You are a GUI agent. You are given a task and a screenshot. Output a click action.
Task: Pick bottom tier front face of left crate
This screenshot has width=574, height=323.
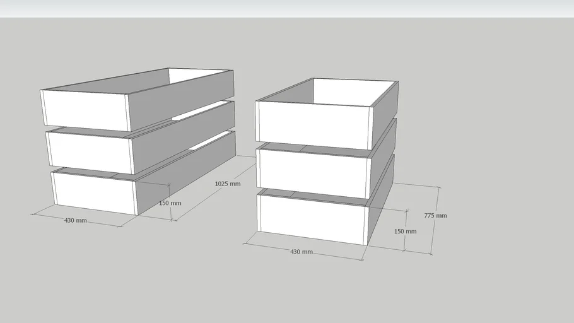click(95, 192)
